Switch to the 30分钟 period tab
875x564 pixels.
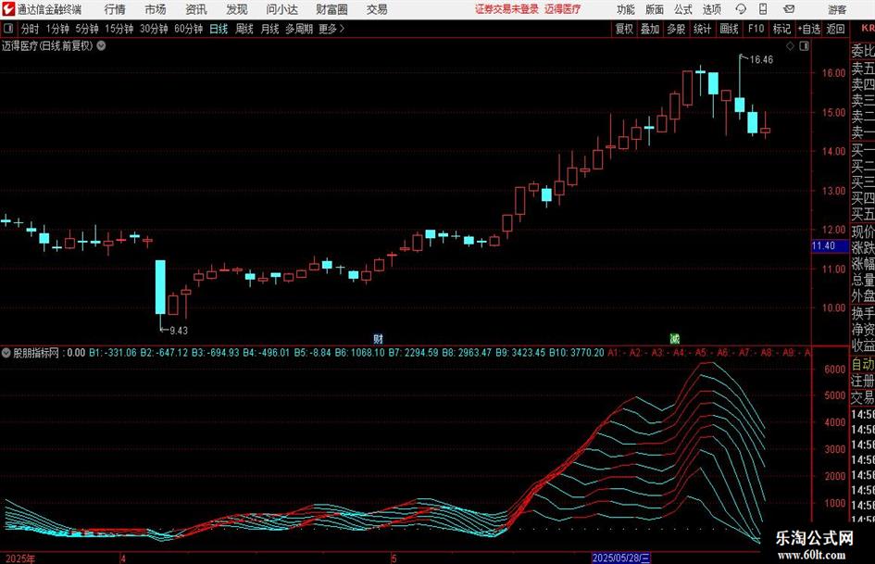tap(154, 29)
